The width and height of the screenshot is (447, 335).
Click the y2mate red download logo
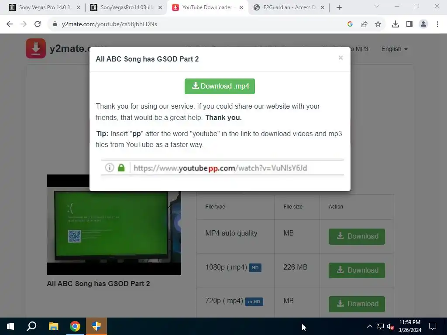pyautogui.click(x=36, y=48)
